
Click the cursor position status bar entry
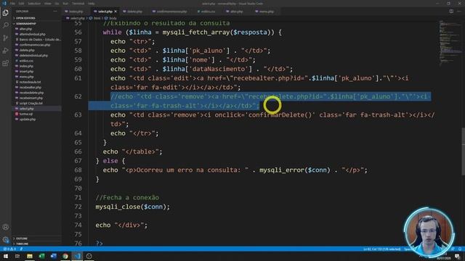point(381,249)
